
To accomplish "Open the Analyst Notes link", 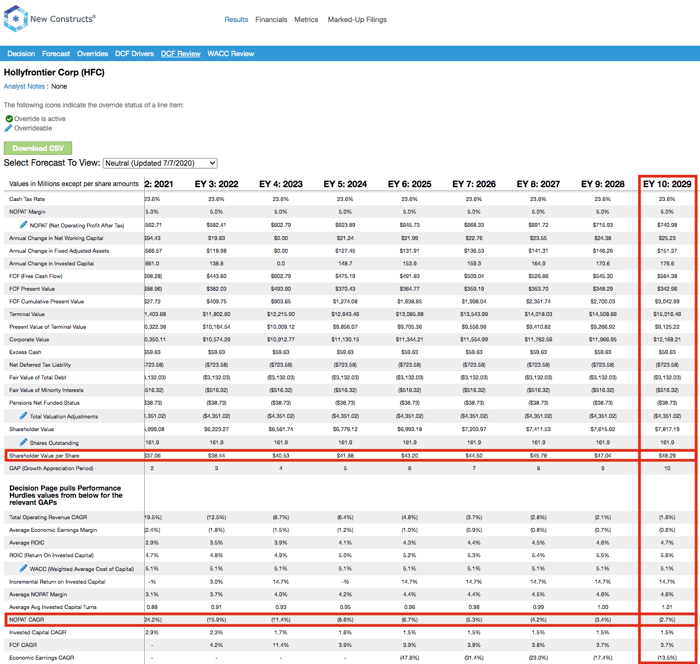I will tap(24, 86).
